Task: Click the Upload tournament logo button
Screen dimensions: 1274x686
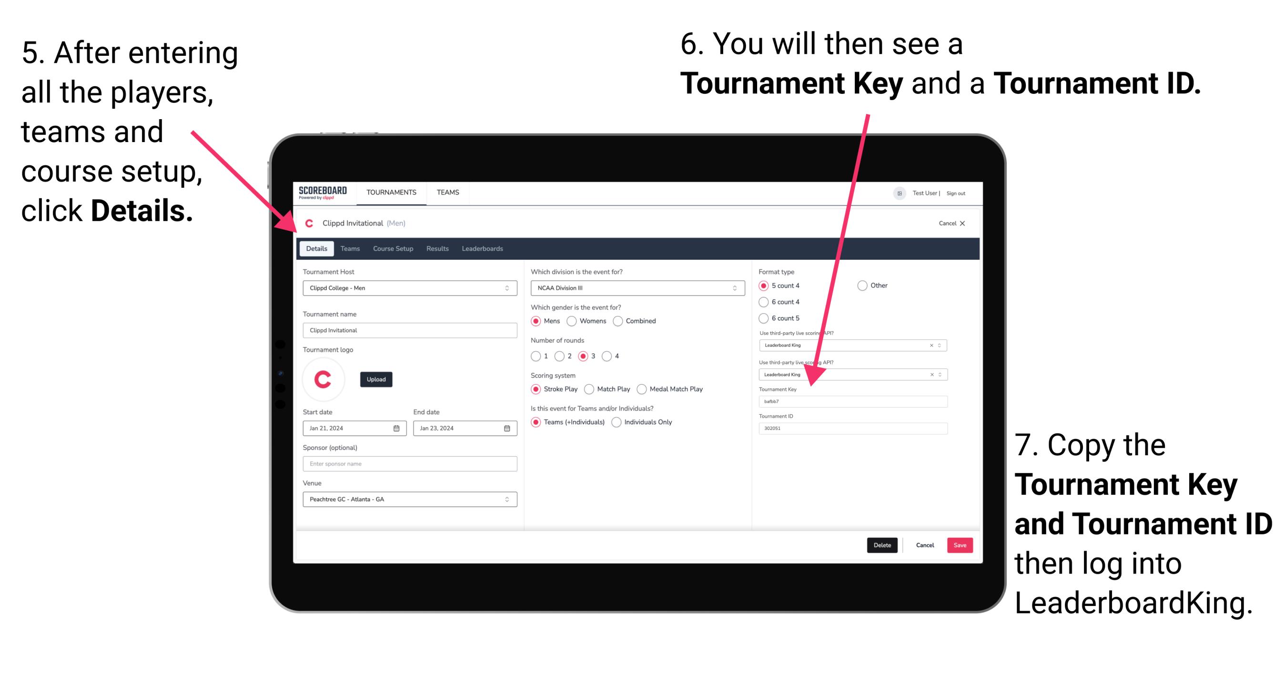Action: click(x=377, y=379)
